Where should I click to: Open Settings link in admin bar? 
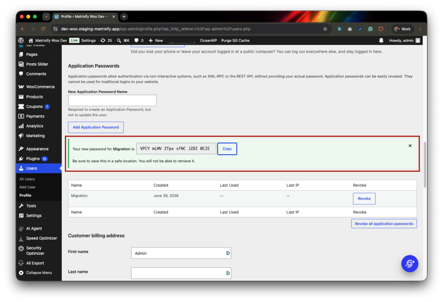point(88,40)
